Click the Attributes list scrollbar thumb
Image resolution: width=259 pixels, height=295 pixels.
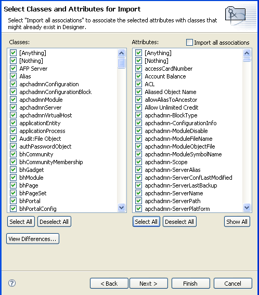[247, 60]
